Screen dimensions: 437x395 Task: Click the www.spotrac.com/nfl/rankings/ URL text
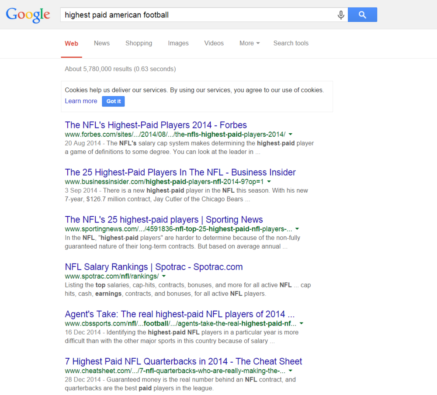[112, 276]
